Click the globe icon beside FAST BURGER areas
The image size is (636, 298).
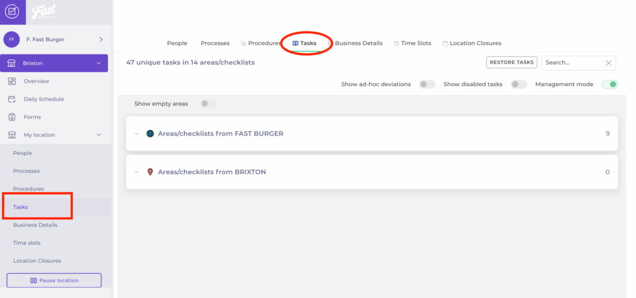pyautogui.click(x=150, y=134)
